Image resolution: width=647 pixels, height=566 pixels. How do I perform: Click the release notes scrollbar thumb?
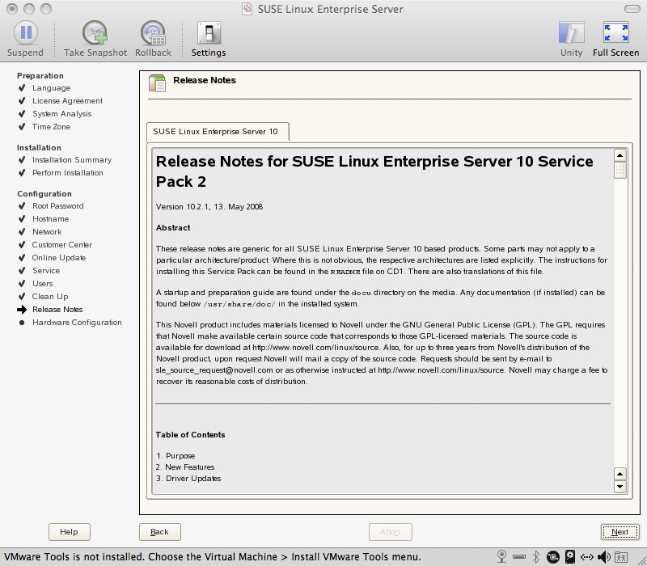[620, 170]
